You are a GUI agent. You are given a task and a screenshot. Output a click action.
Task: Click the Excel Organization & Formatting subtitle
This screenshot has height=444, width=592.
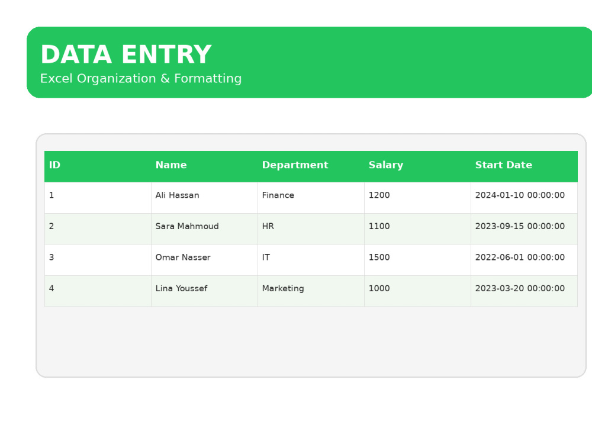[141, 79]
